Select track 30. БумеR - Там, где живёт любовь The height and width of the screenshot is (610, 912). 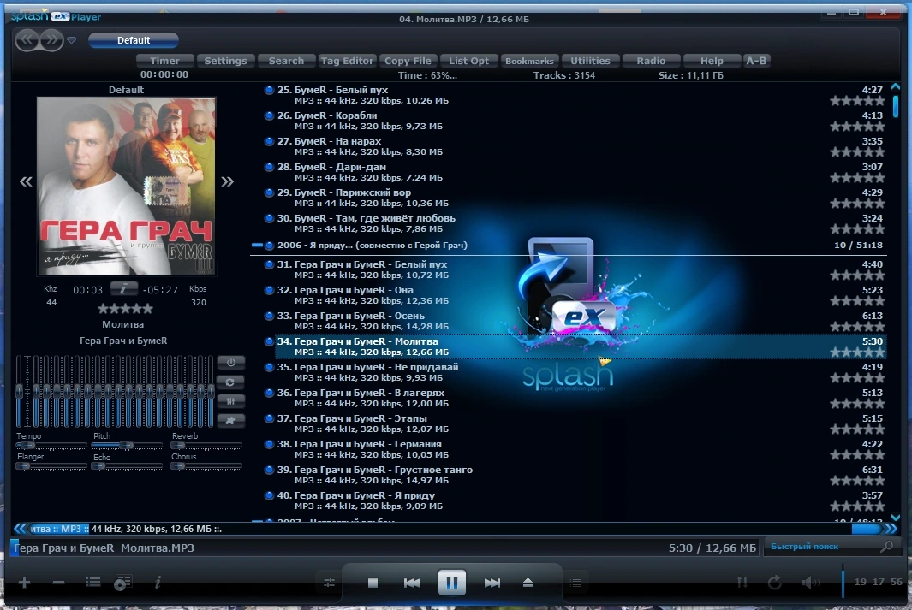pos(574,223)
